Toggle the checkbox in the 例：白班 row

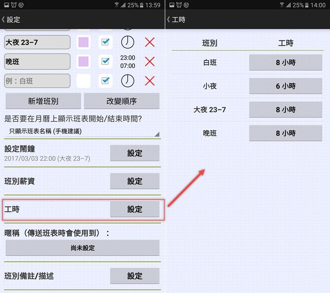coord(106,81)
